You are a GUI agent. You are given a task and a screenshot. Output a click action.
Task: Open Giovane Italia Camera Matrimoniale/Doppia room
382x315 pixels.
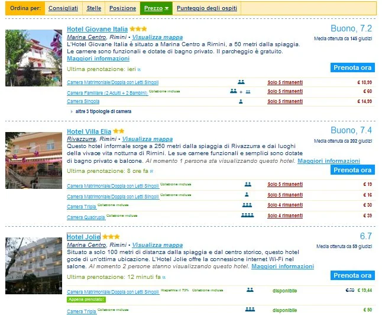(113, 82)
